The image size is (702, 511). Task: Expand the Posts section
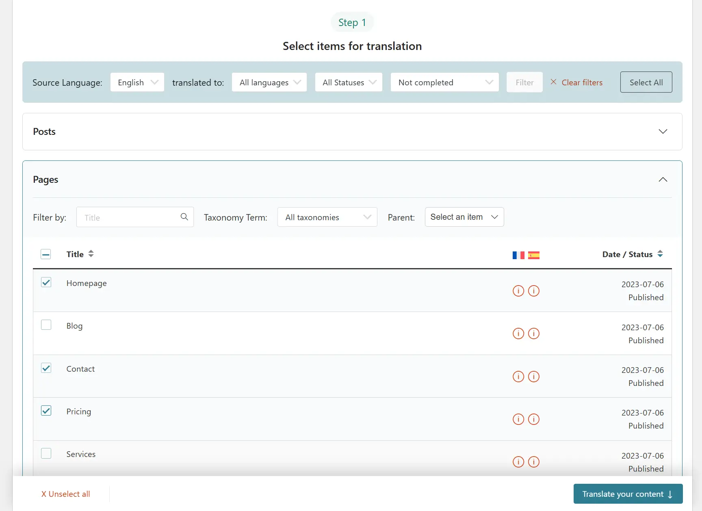(x=663, y=131)
